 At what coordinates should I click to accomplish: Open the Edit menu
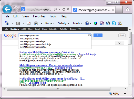[16, 16]
